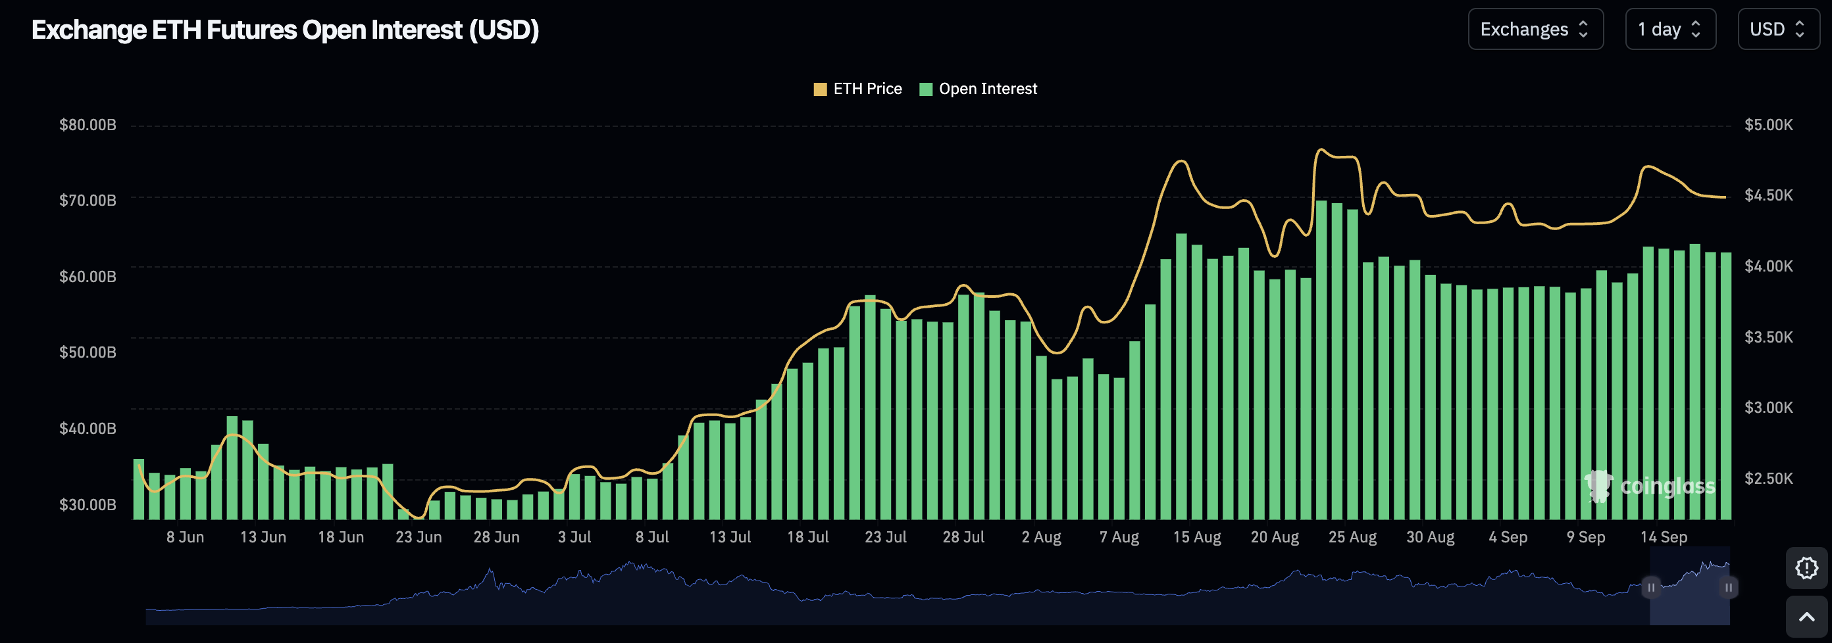Click the 25 Aug date label on x-axis
1832x643 pixels.
(x=1352, y=537)
